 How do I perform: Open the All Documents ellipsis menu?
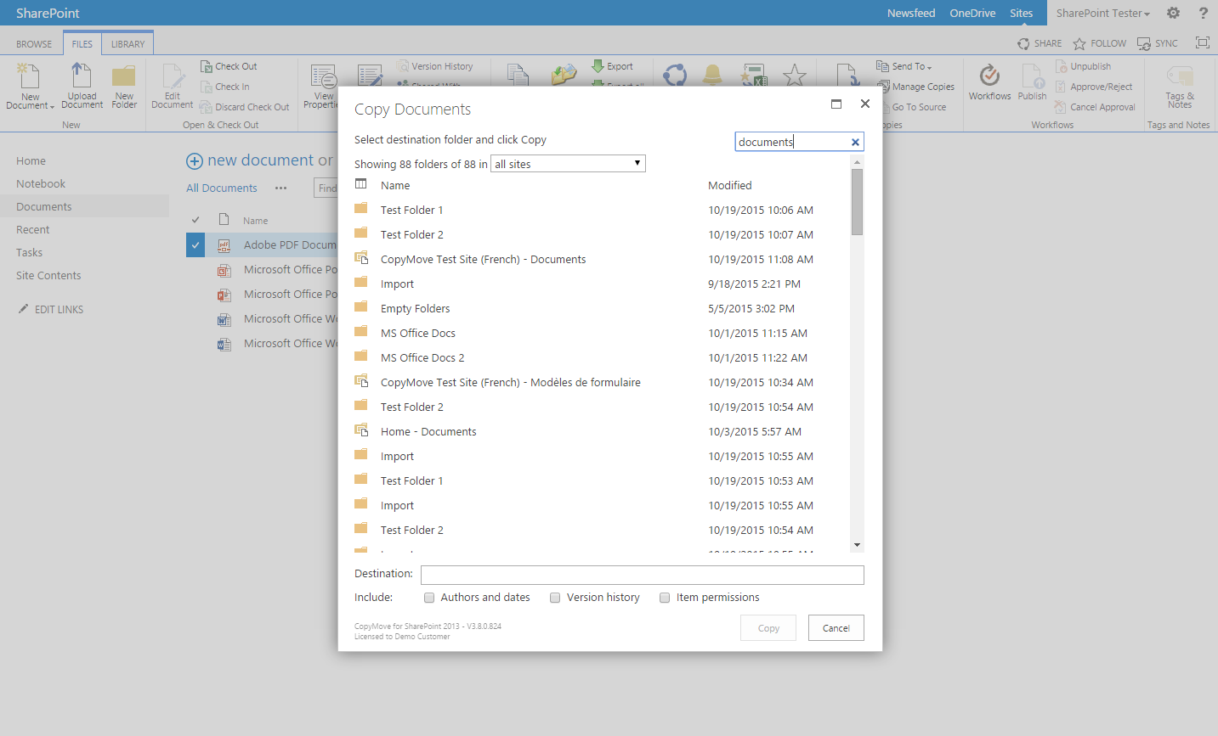pos(281,188)
